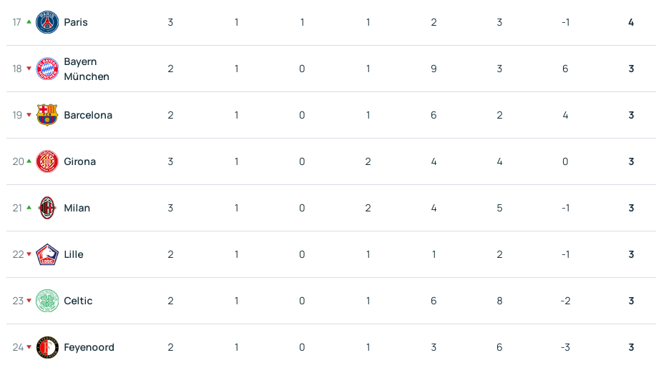Image resolution: width=656 pixels, height=365 pixels.
Task: Click Paris points total of 4
Action: (631, 22)
